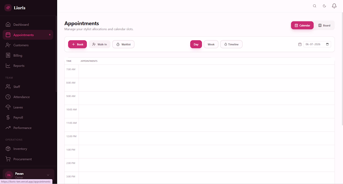343x184 pixels.
Task: Open search with the magnifier icon
Action: 315,6
